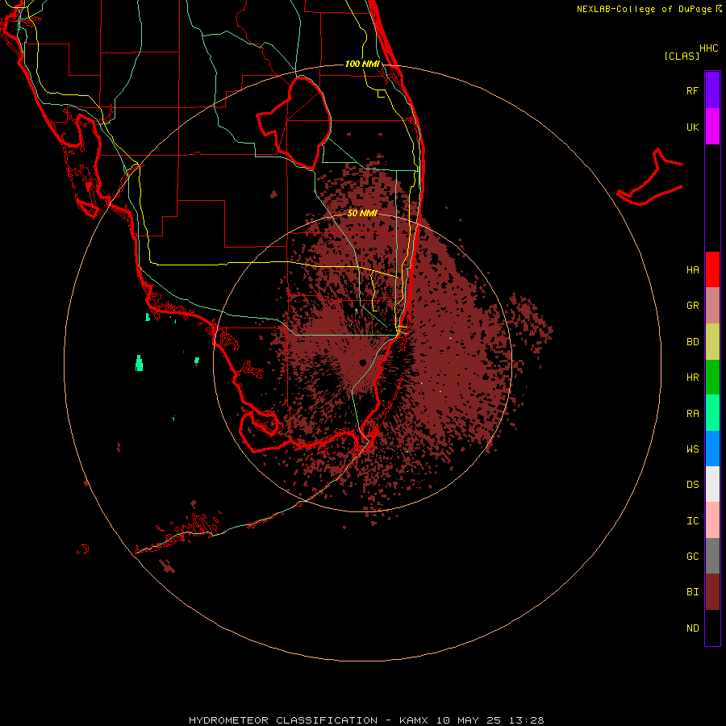
Task: Click the 'NEXLAB-College of DuPage' credit text
Action: pos(644,9)
